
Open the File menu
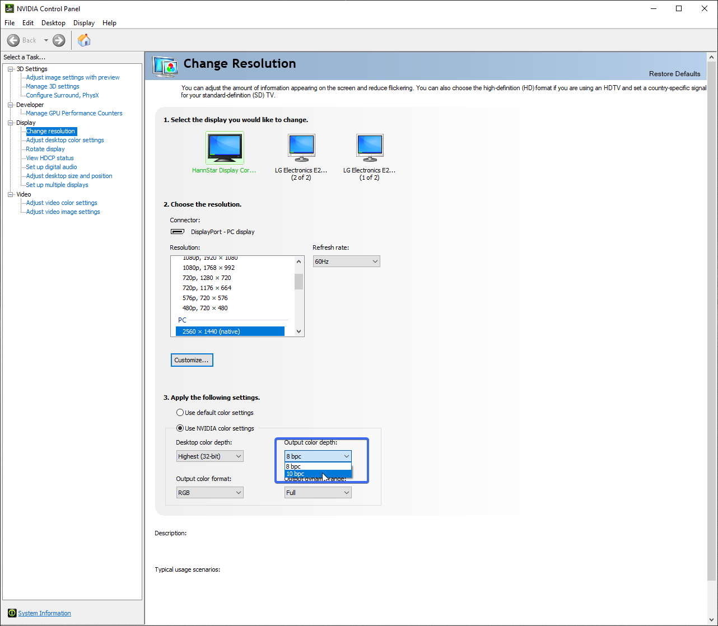[x=10, y=23]
